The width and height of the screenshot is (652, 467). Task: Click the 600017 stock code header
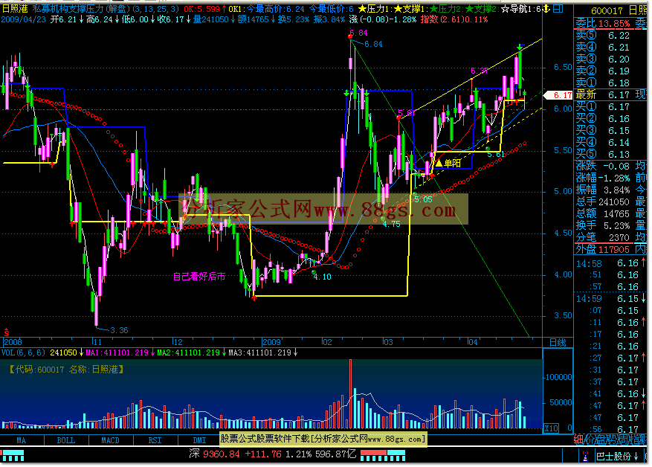pos(607,11)
